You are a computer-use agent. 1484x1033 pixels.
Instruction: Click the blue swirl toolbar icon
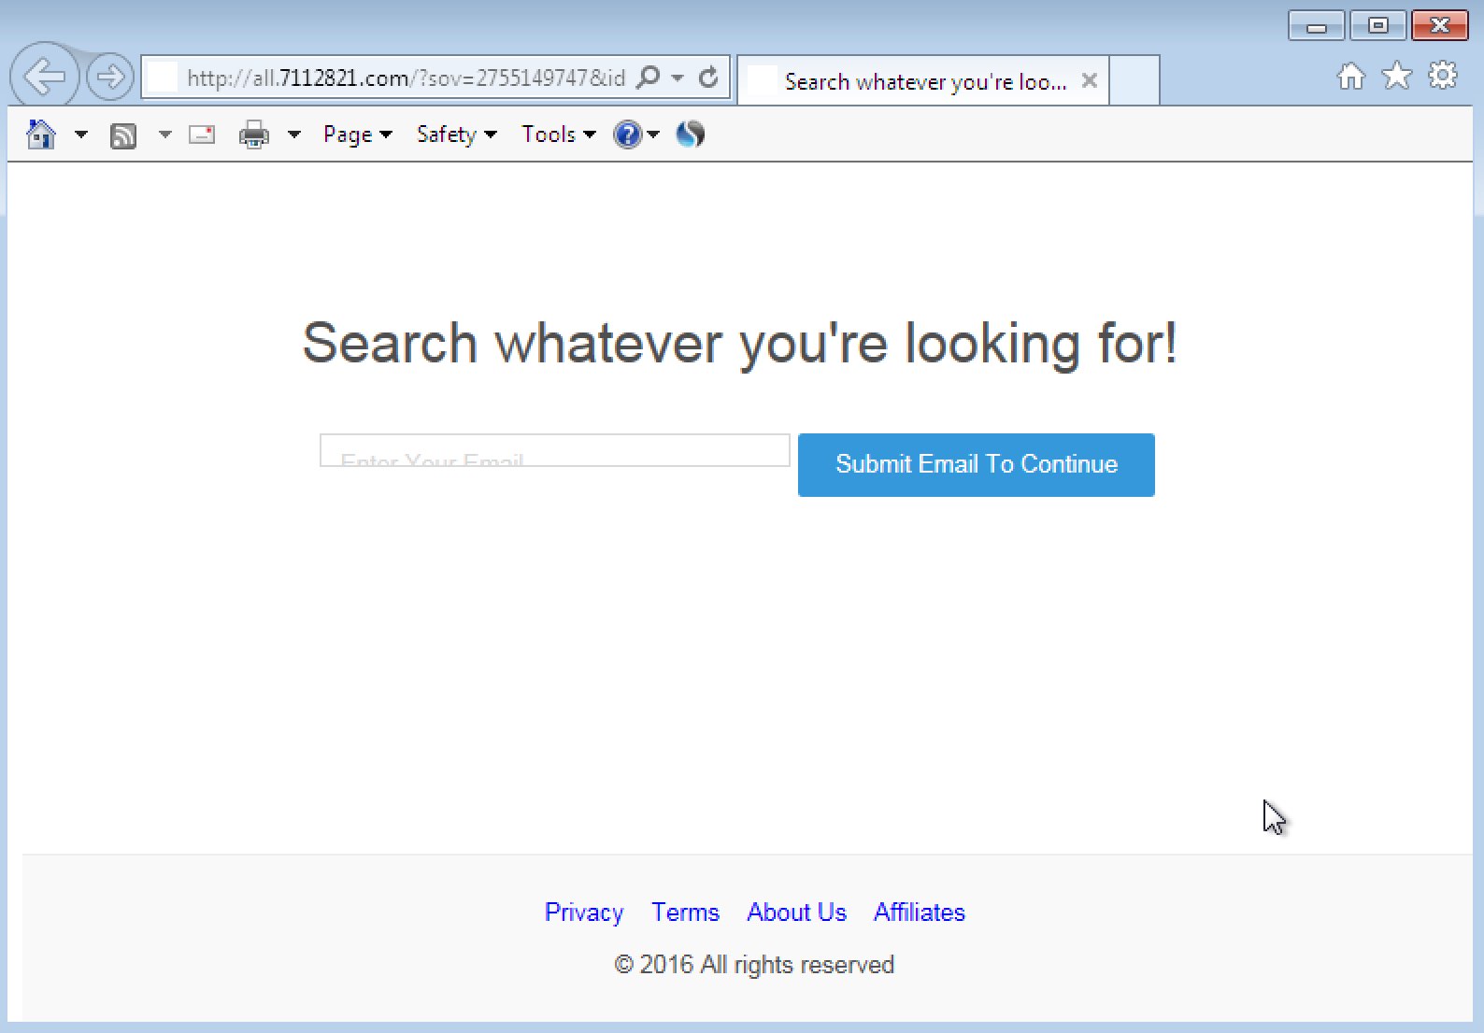click(690, 134)
